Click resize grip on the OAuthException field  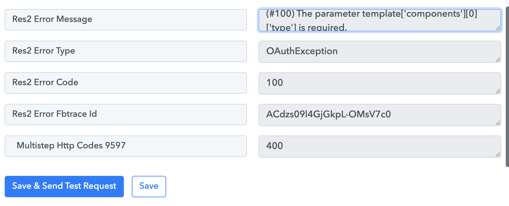(x=498, y=60)
